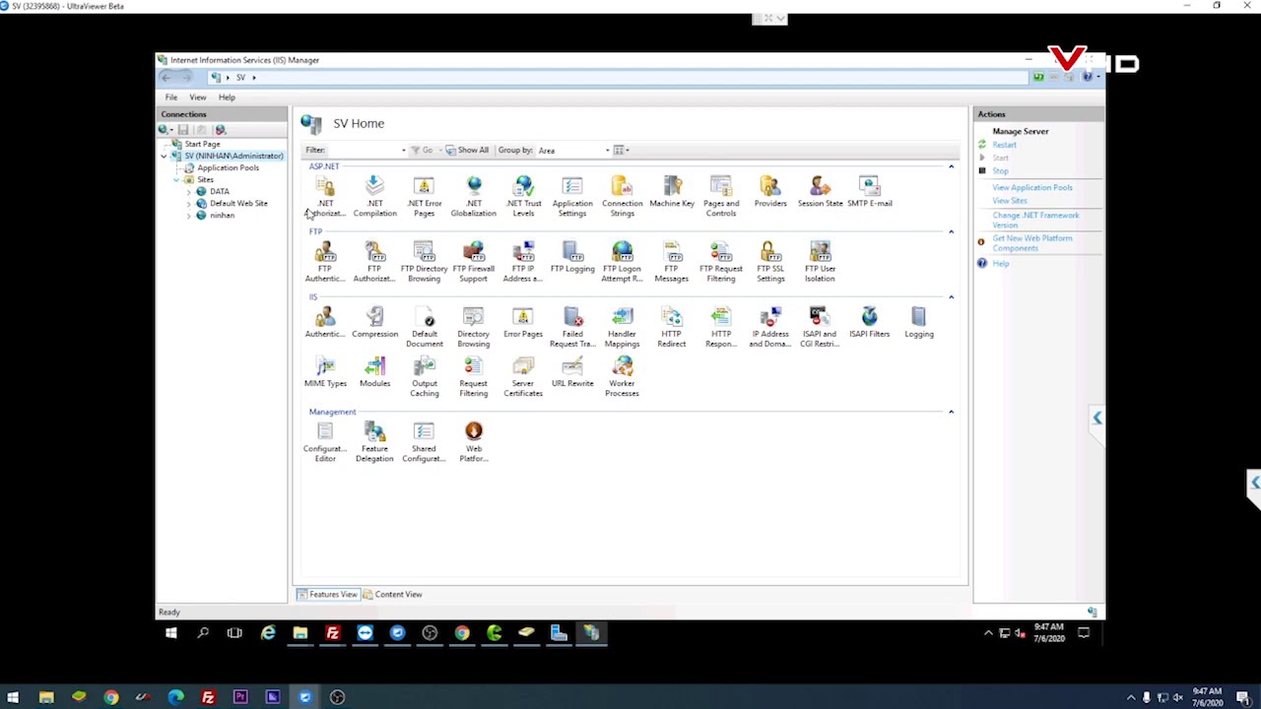Open Providers feature
The height and width of the screenshot is (709, 1261).
point(770,192)
